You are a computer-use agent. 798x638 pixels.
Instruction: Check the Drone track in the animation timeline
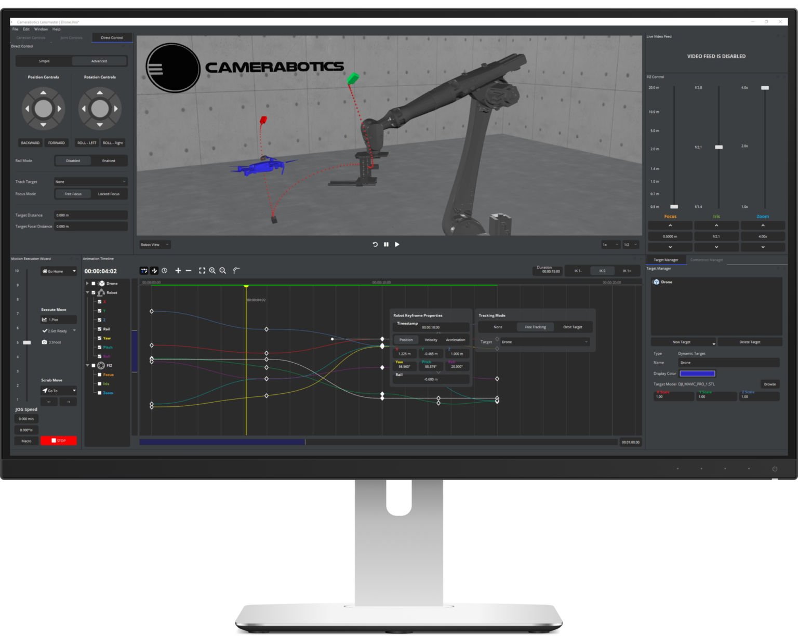click(93, 283)
